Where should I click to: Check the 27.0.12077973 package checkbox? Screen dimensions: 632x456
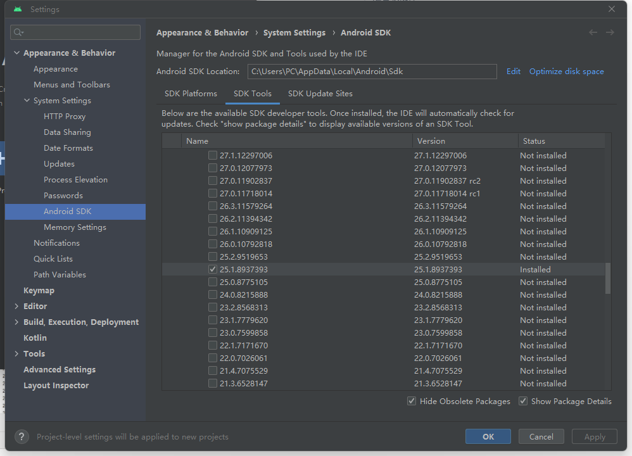[x=212, y=168]
